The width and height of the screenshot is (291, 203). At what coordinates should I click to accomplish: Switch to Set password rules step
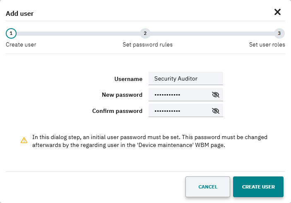(x=147, y=45)
